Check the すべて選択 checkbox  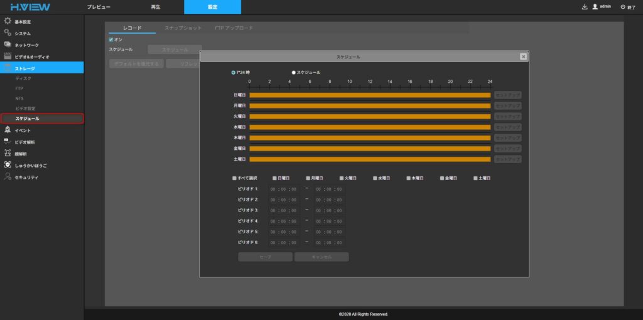coord(234,178)
